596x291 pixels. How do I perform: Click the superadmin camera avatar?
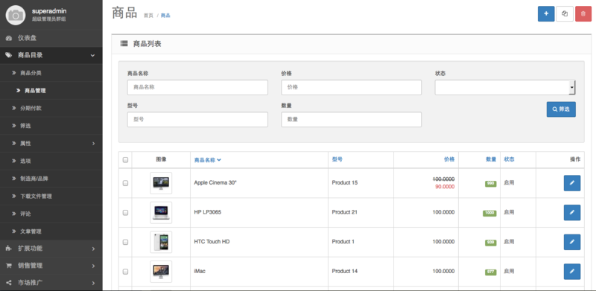pyautogui.click(x=16, y=15)
